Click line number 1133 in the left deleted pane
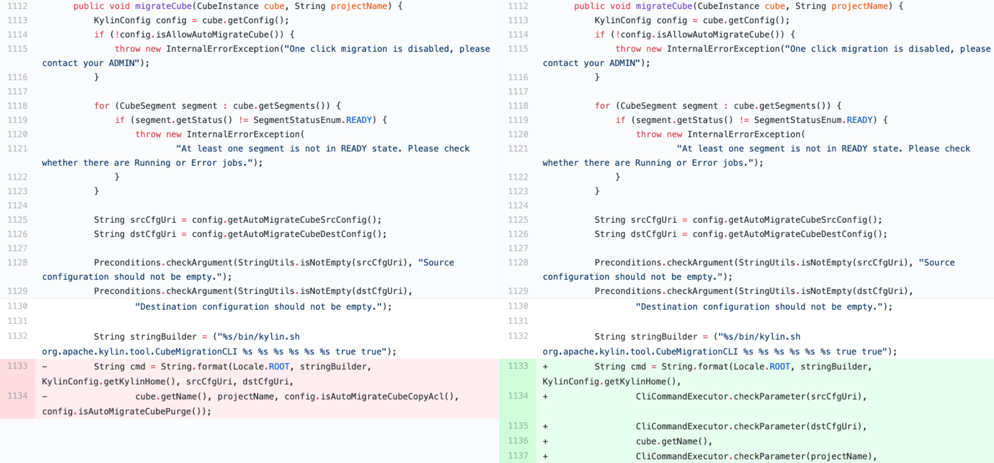Image resolution: width=994 pixels, height=463 pixels. click(x=17, y=366)
